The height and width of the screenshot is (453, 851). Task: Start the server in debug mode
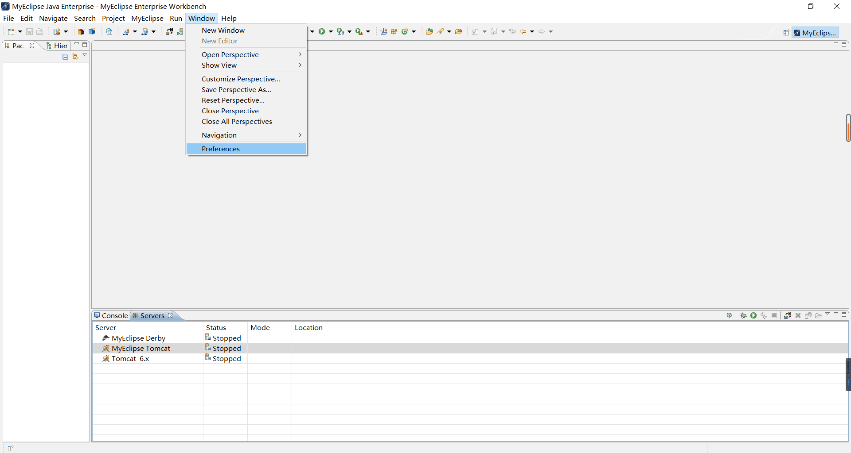click(x=744, y=316)
